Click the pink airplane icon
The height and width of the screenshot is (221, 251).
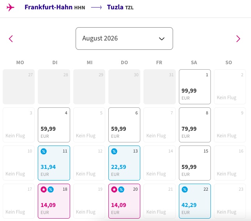click(11, 7)
